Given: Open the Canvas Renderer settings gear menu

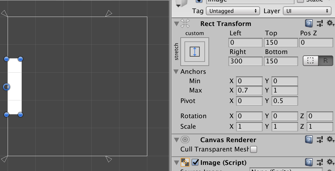Looking at the screenshot, I should tap(330, 139).
